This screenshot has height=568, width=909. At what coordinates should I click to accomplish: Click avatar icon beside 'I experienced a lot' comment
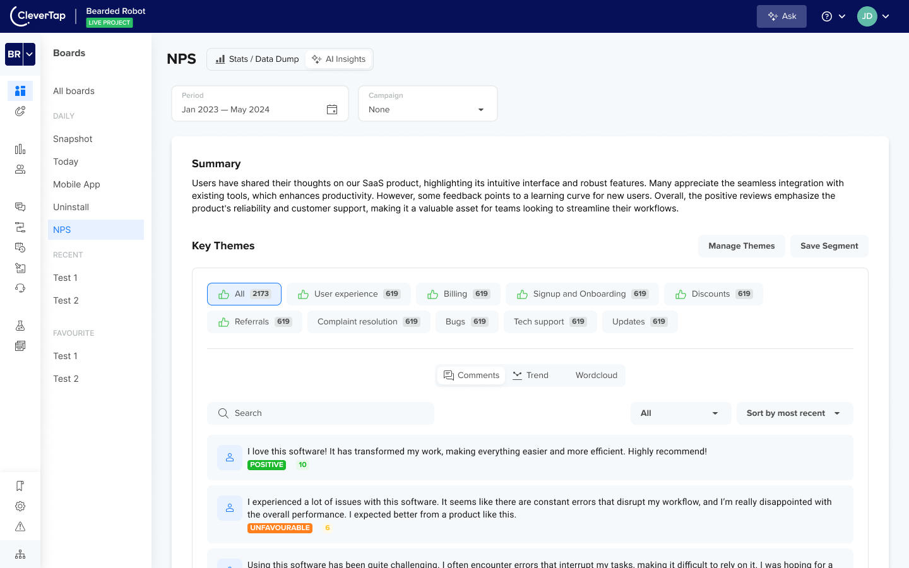point(230,508)
